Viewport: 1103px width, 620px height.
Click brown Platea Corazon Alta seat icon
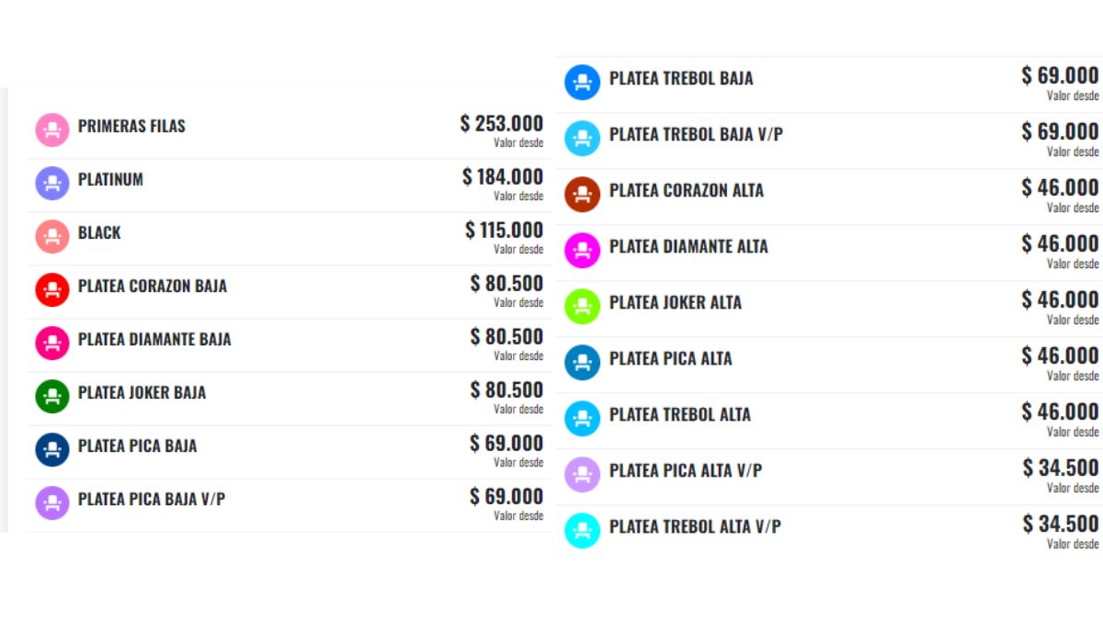582,194
